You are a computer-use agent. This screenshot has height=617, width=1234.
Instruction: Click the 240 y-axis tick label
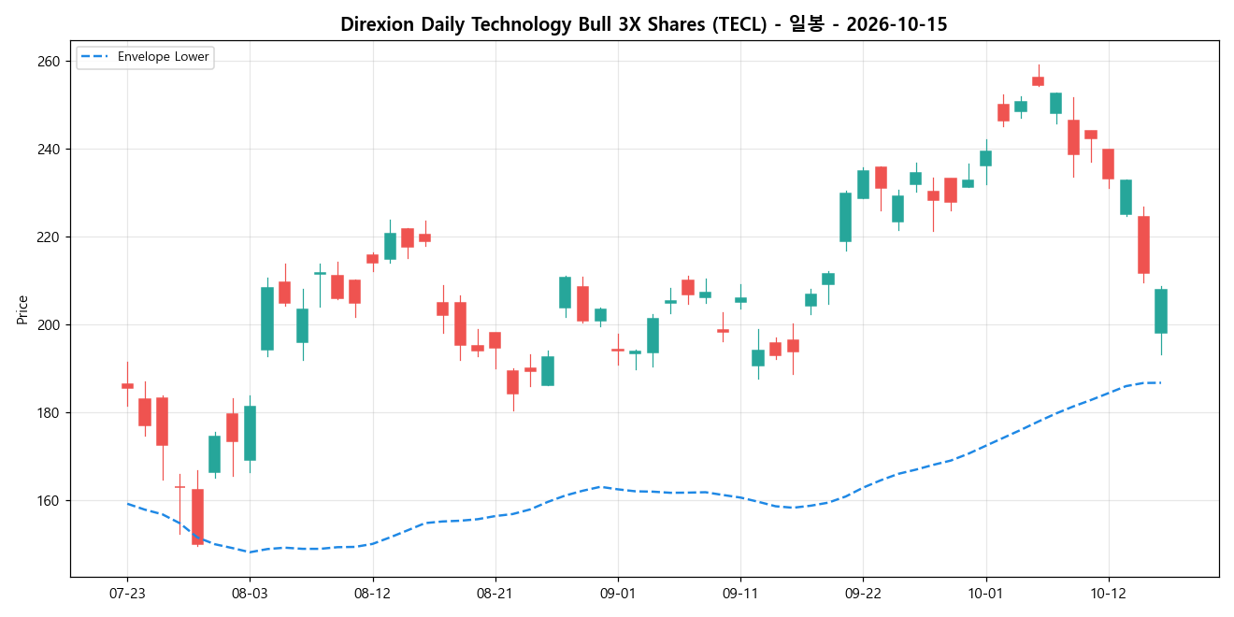click(49, 150)
